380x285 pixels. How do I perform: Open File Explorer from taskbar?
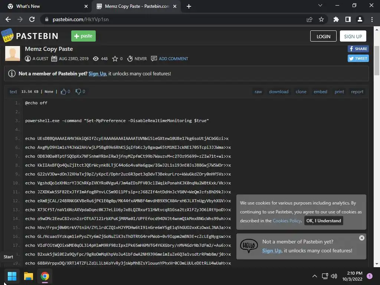(28, 276)
